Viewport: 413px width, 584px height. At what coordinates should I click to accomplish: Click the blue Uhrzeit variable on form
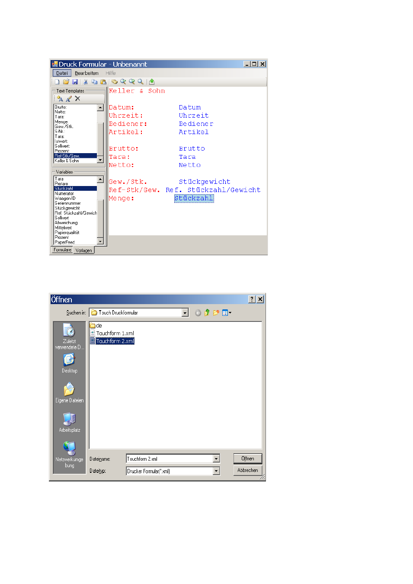(x=193, y=116)
